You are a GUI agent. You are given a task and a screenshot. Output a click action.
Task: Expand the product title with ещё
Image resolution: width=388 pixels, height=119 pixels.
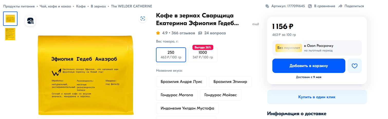[255, 24]
